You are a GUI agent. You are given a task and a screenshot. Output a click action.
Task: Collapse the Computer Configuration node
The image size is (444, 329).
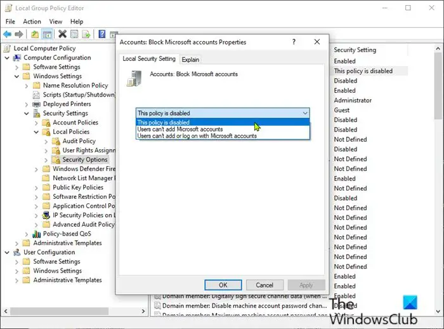click(7, 58)
